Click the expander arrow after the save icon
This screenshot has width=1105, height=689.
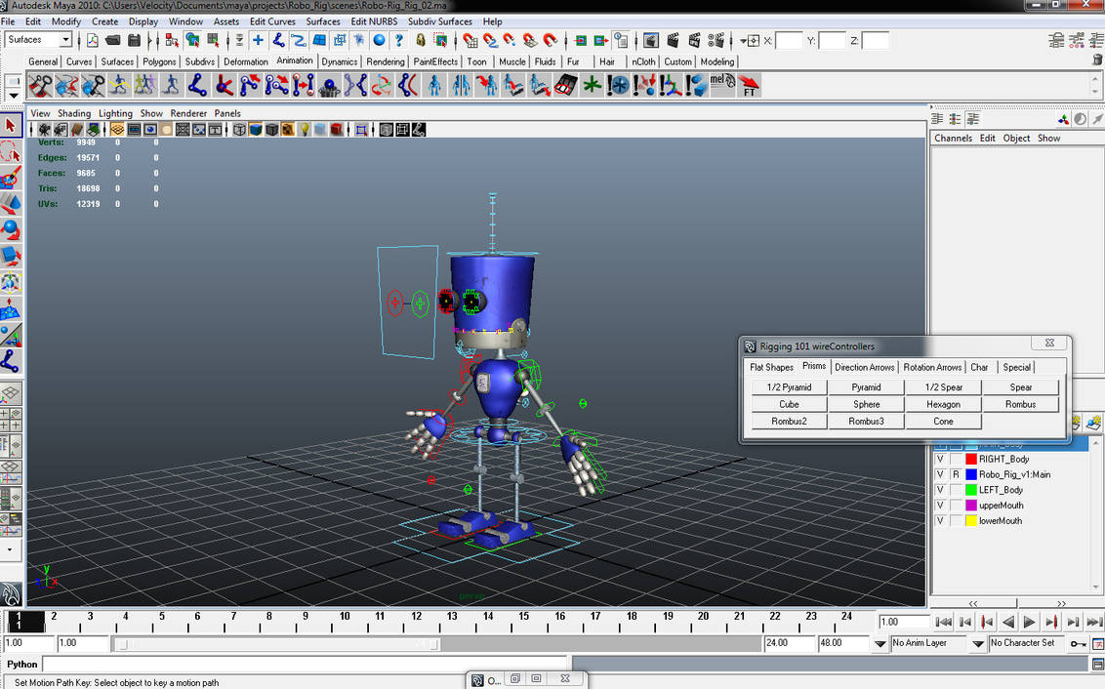[x=151, y=40]
